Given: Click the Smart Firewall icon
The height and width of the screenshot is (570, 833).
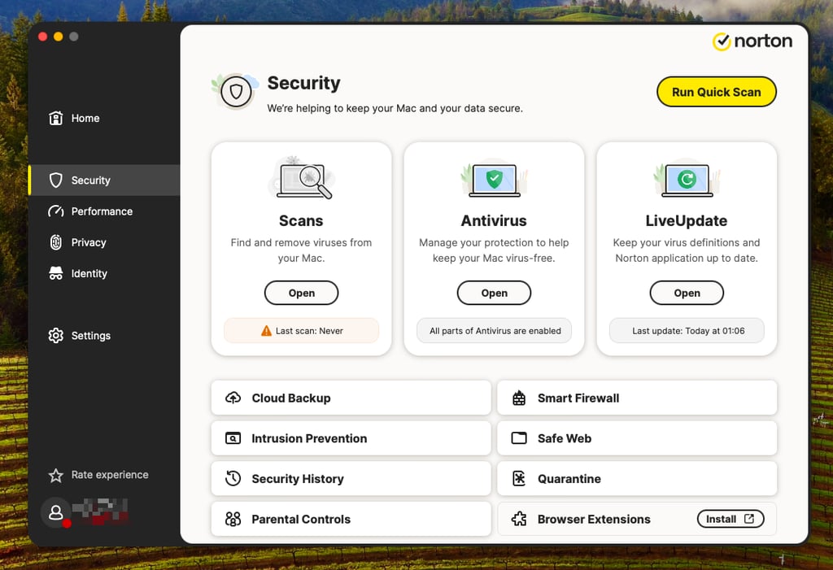Looking at the screenshot, I should pos(519,398).
